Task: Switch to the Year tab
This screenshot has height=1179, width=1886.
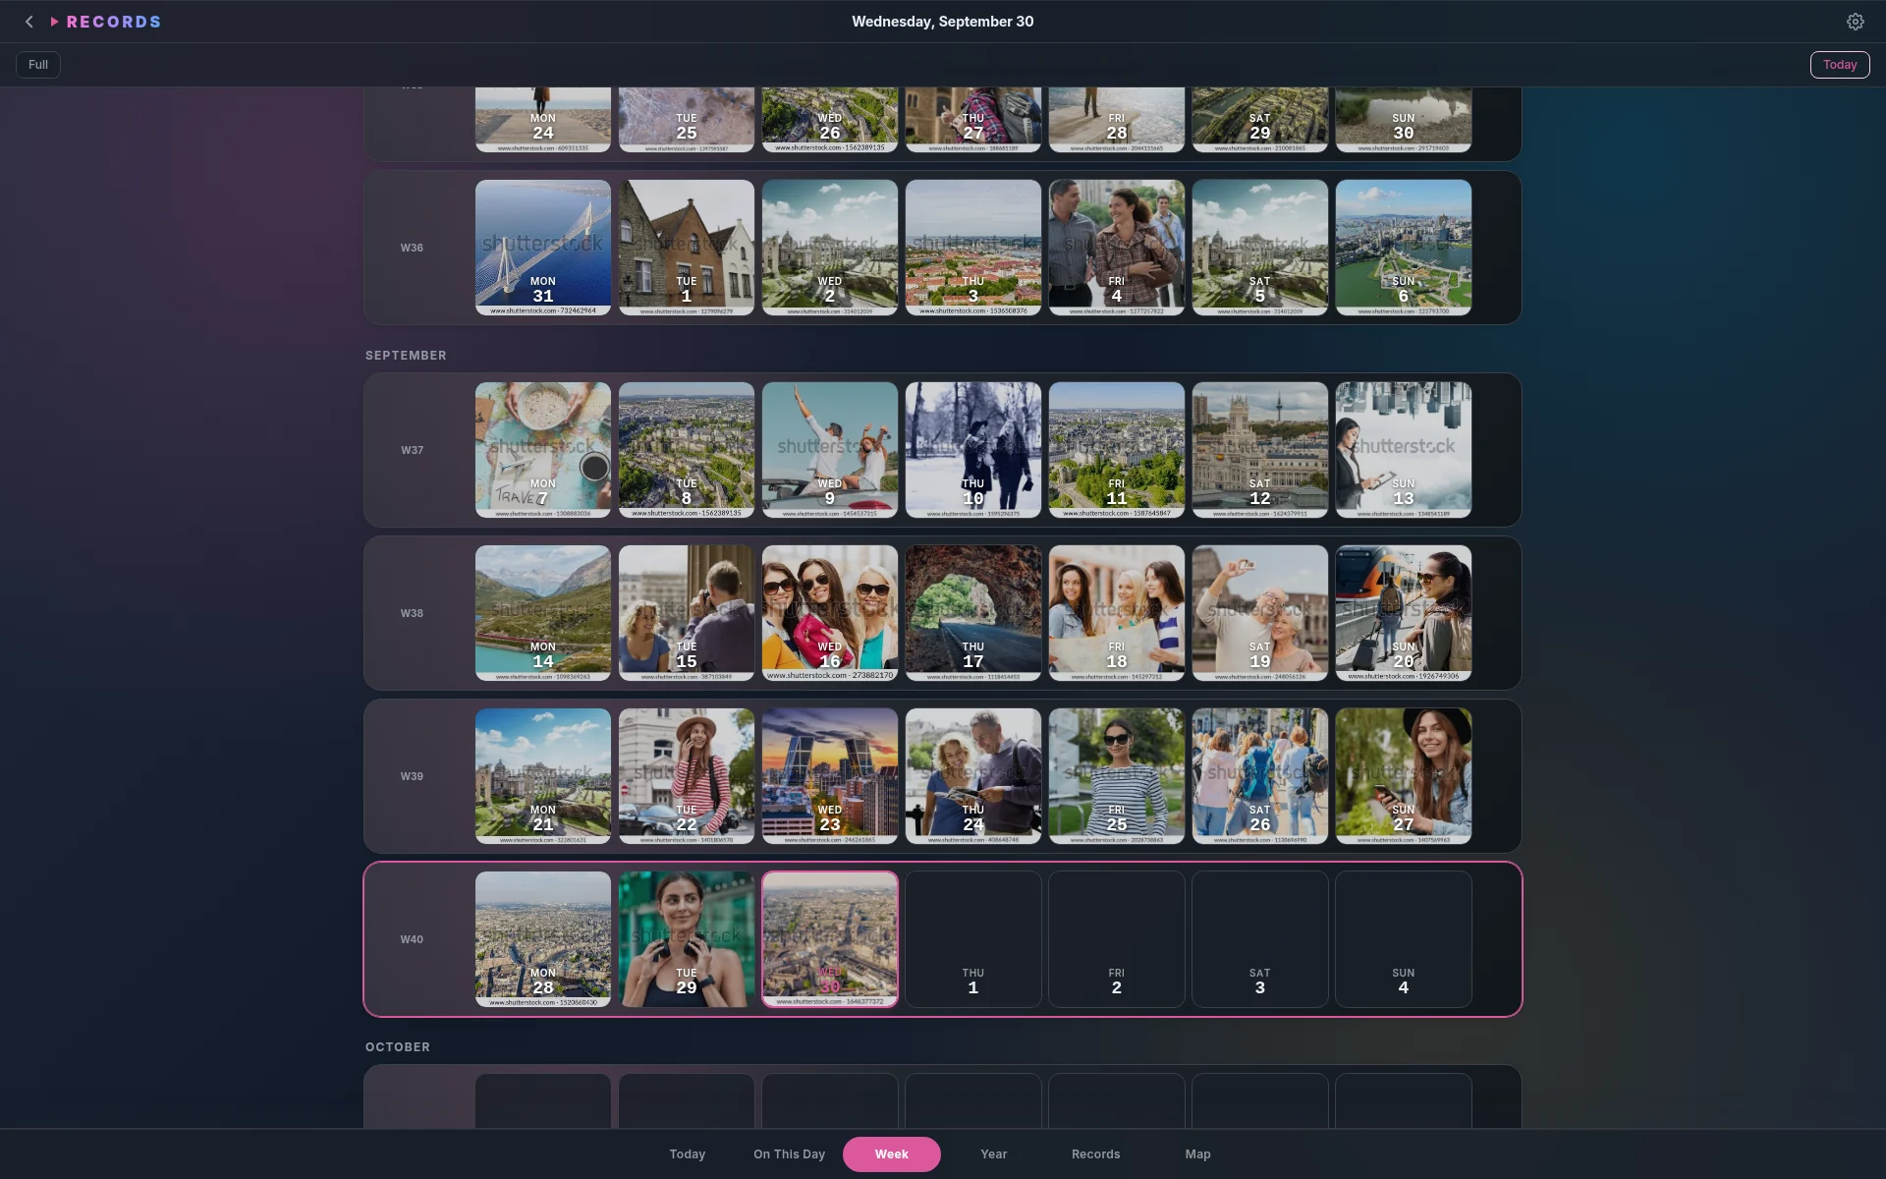Action: (993, 1154)
